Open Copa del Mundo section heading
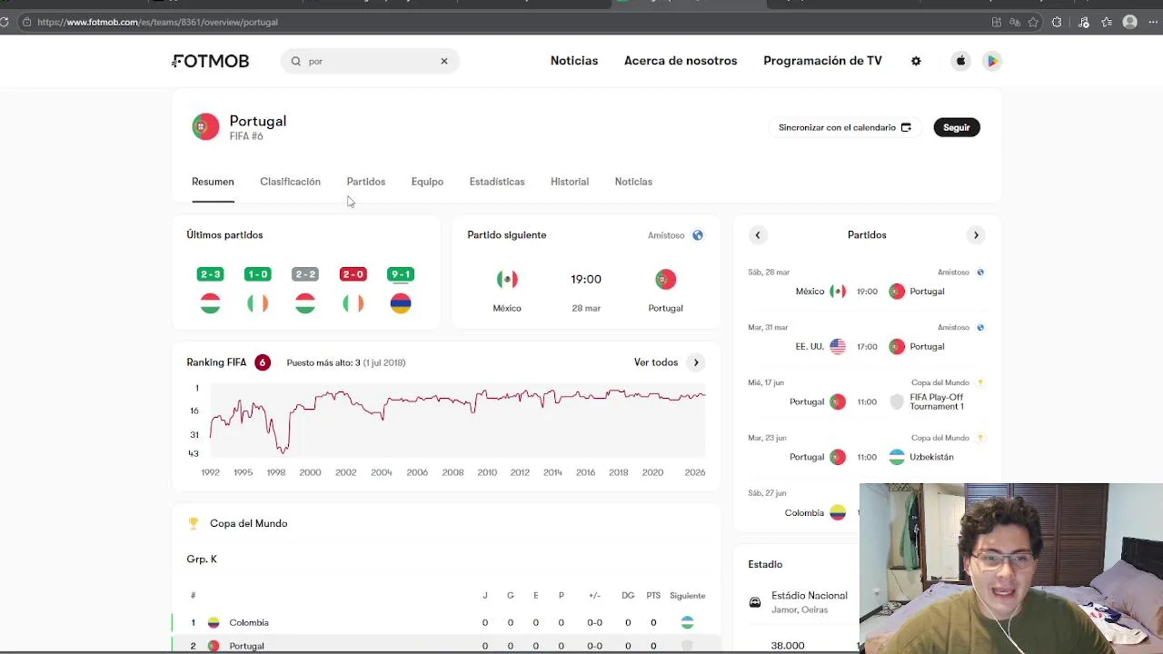Viewport: 1163px width, 654px height. click(x=248, y=523)
